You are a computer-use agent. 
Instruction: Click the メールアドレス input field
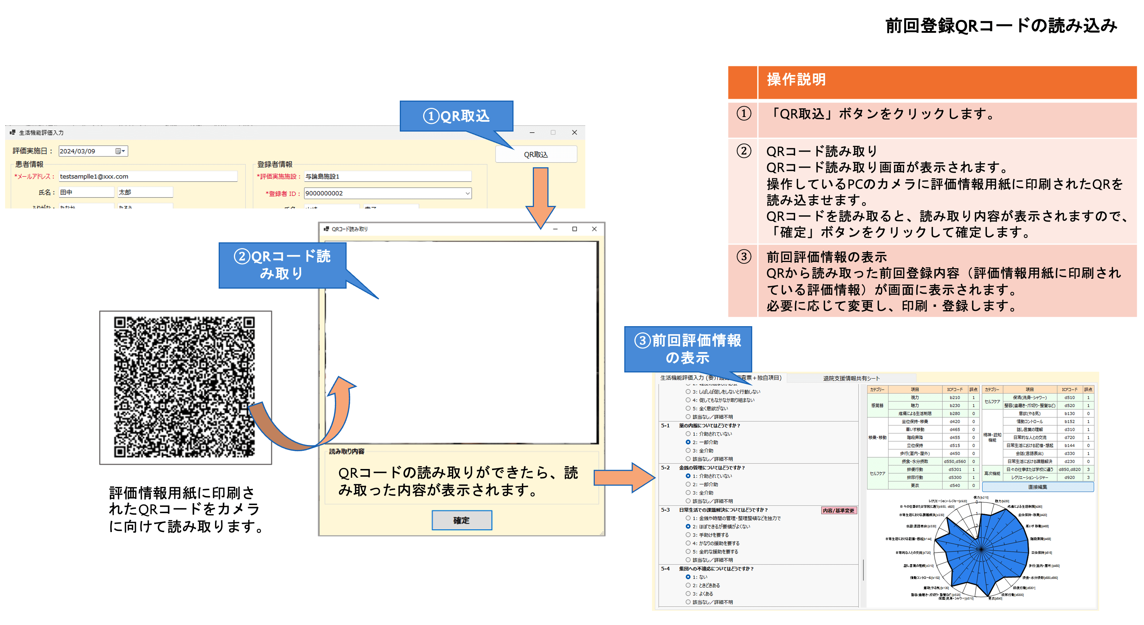pyautogui.click(x=148, y=176)
